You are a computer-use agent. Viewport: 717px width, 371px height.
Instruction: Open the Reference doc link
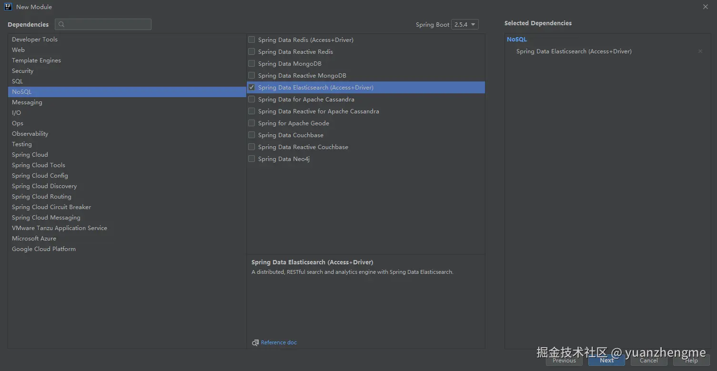point(279,343)
